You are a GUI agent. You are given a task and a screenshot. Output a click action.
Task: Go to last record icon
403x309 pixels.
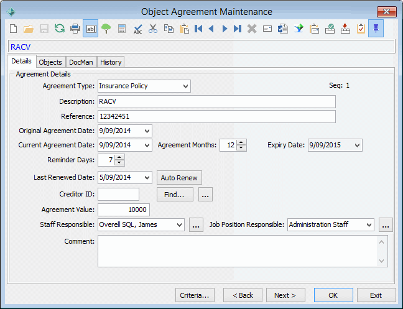pyautogui.click(x=238, y=29)
